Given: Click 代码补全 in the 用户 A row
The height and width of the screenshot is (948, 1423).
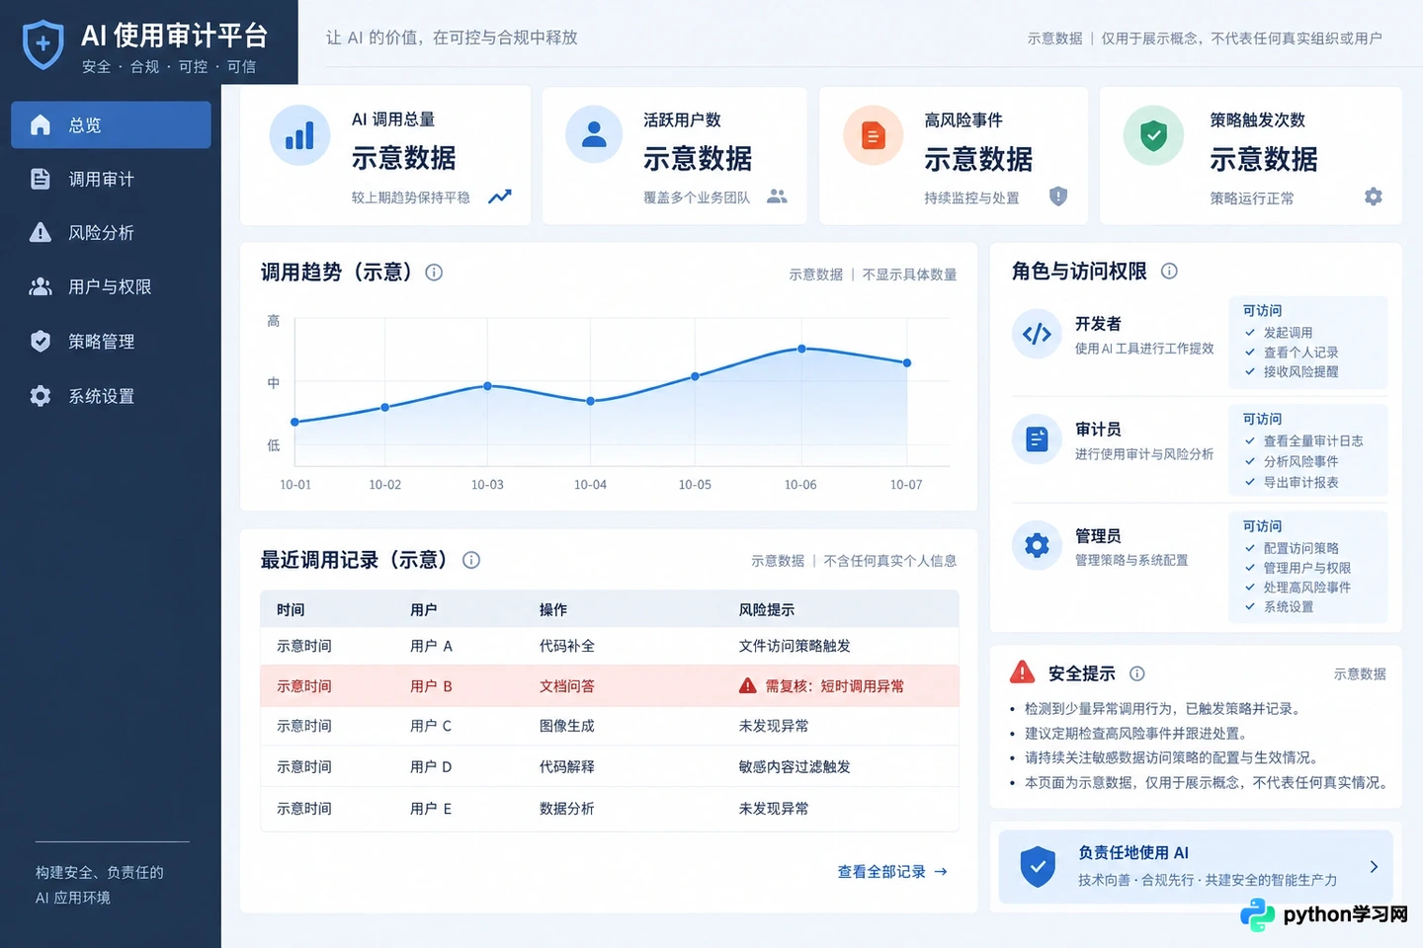Looking at the screenshot, I should (567, 646).
